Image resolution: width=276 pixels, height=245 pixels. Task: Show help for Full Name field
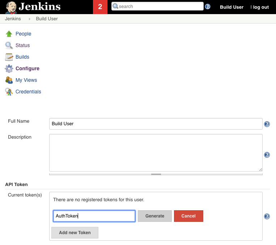(267, 124)
